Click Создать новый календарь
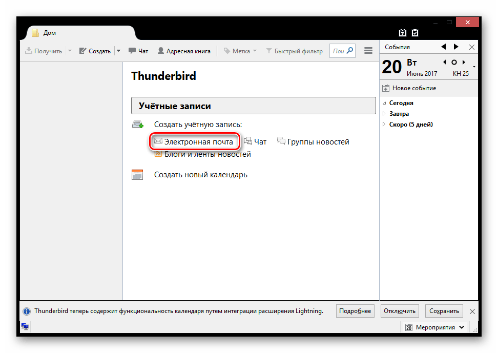This screenshot has width=498, height=353. (201, 175)
